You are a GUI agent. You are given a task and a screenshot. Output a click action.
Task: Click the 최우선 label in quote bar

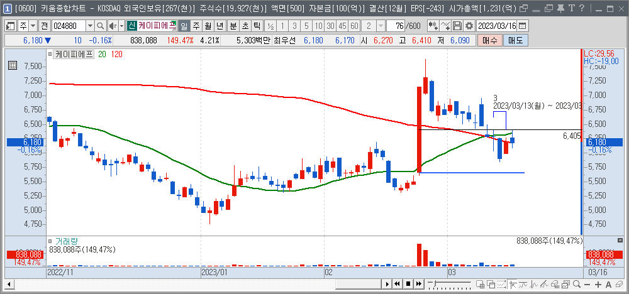pyautogui.click(x=283, y=40)
